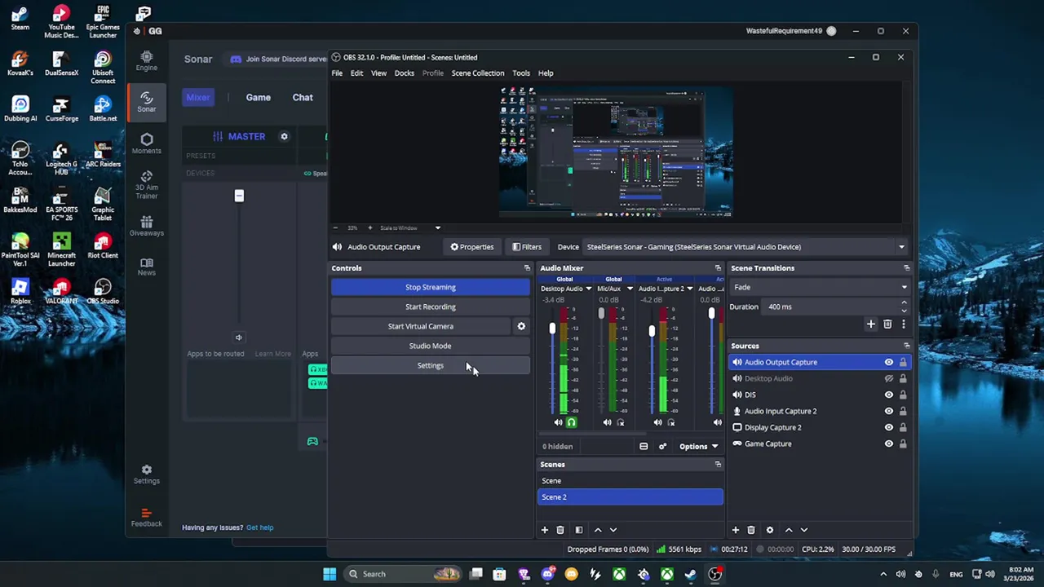Viewport: 1044px width, 587px height.
Task: Open advanced audio properties gears icon
Action: coord(662,446)
